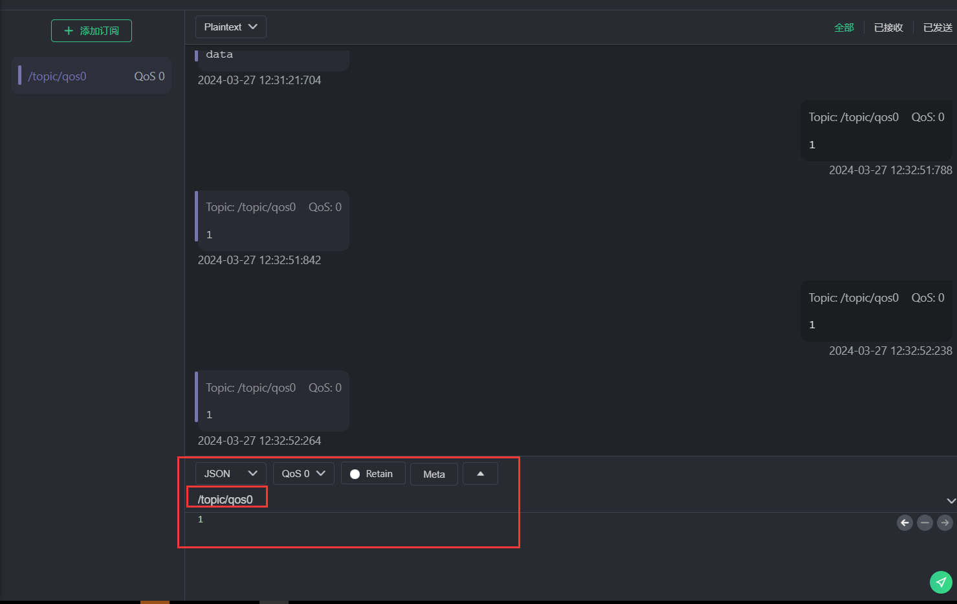Click the green send message icon

941,582
